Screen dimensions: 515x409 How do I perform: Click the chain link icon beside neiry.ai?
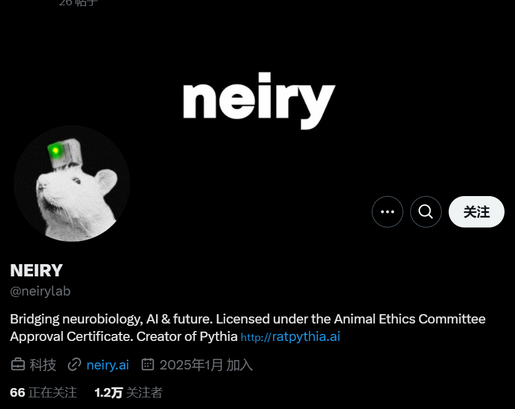click(x=74, y=365)
